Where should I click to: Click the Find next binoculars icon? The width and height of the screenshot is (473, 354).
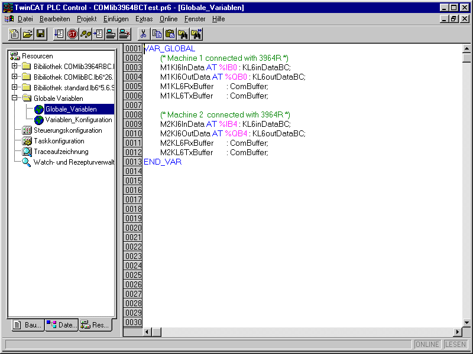196,34
